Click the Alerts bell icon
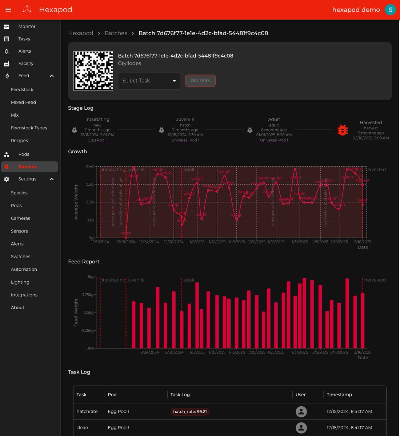The height and width of the screenshot is (436, 400). 7,51
